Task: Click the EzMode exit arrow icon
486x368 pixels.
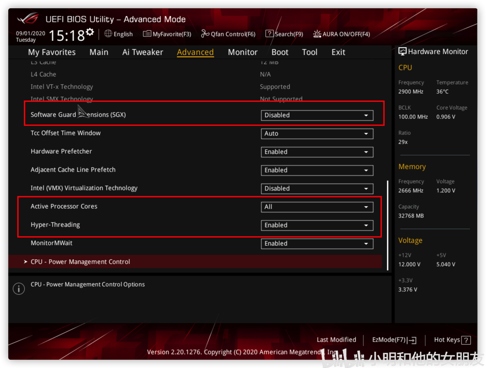Action: (412, 340)
